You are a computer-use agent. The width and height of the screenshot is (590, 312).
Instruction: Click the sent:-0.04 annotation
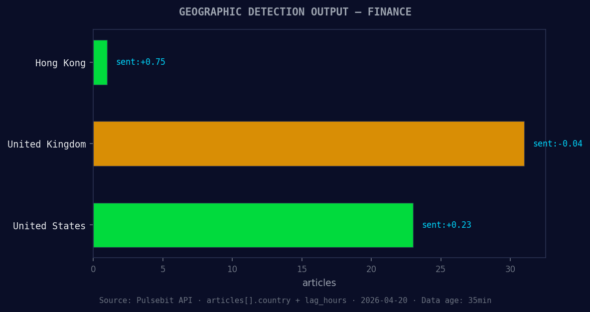coord(557,144)
